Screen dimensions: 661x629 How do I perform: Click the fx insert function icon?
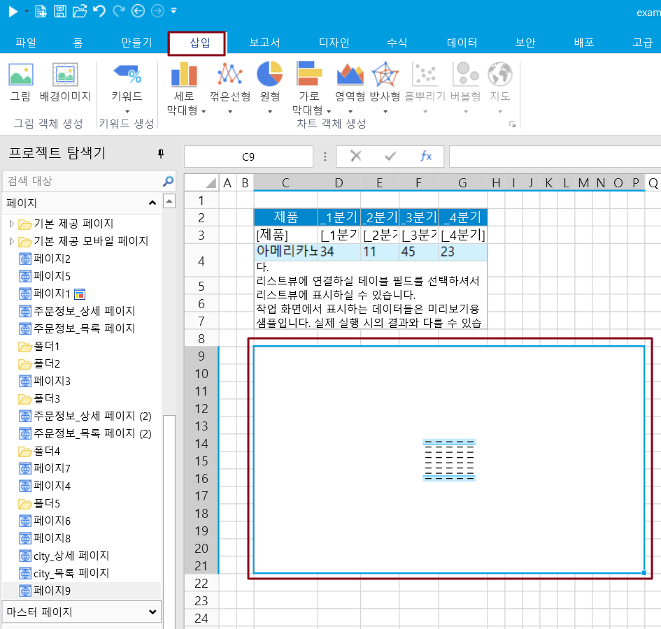(x=425, y=157)
